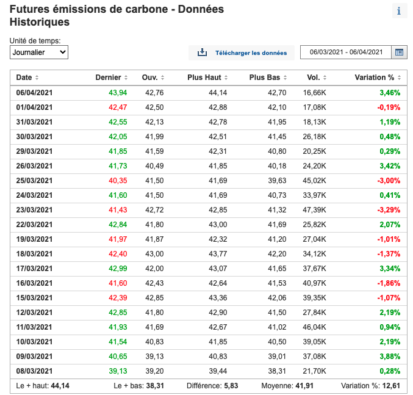This screenshot has height=395, width=413.
Task: Click volume value 16,66K
Action: 315,93
